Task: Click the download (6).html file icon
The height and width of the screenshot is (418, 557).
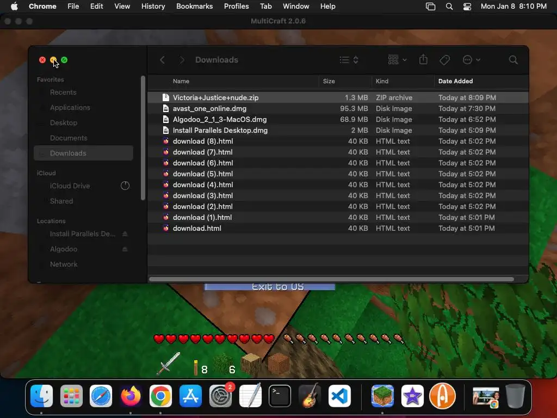Action: coord(165,163)
